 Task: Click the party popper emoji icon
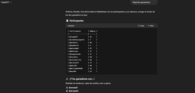[x=67, y=79]
